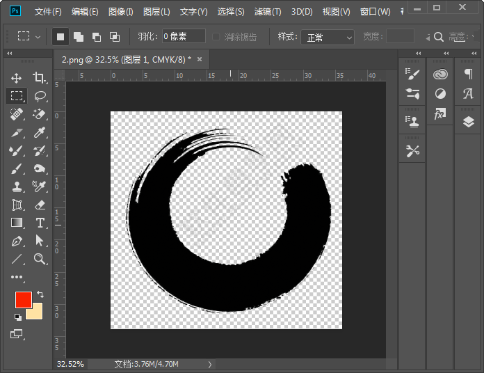Change the screen mode at the toolbox bottom
Image resolution: width=484 pixels, height=373 pixels.
[17, 334]
